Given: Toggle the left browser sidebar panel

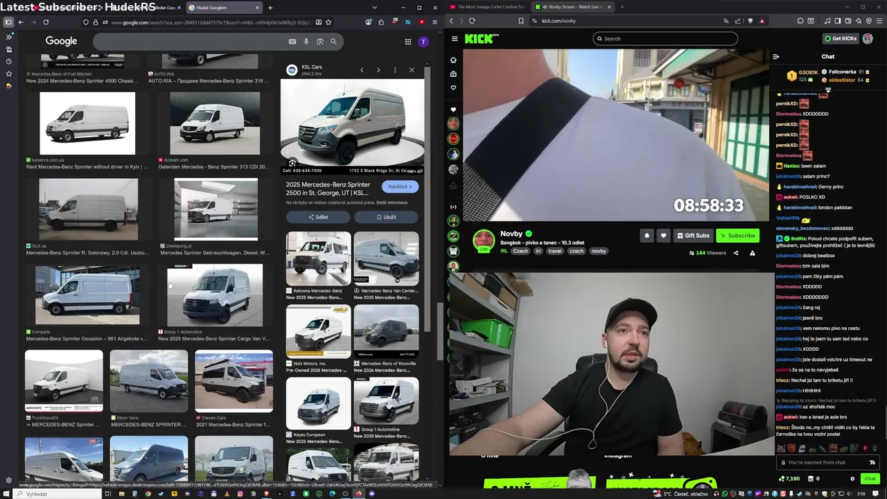Looking at the screenshot, I should click(8, 22).
